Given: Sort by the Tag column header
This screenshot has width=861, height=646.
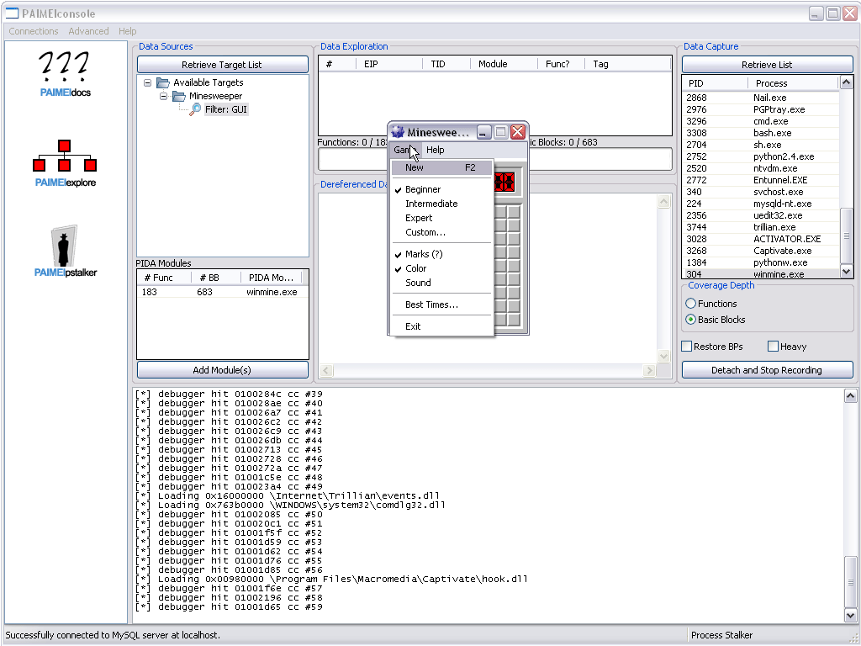Looking at the screenshot, I should coord(628,64).
